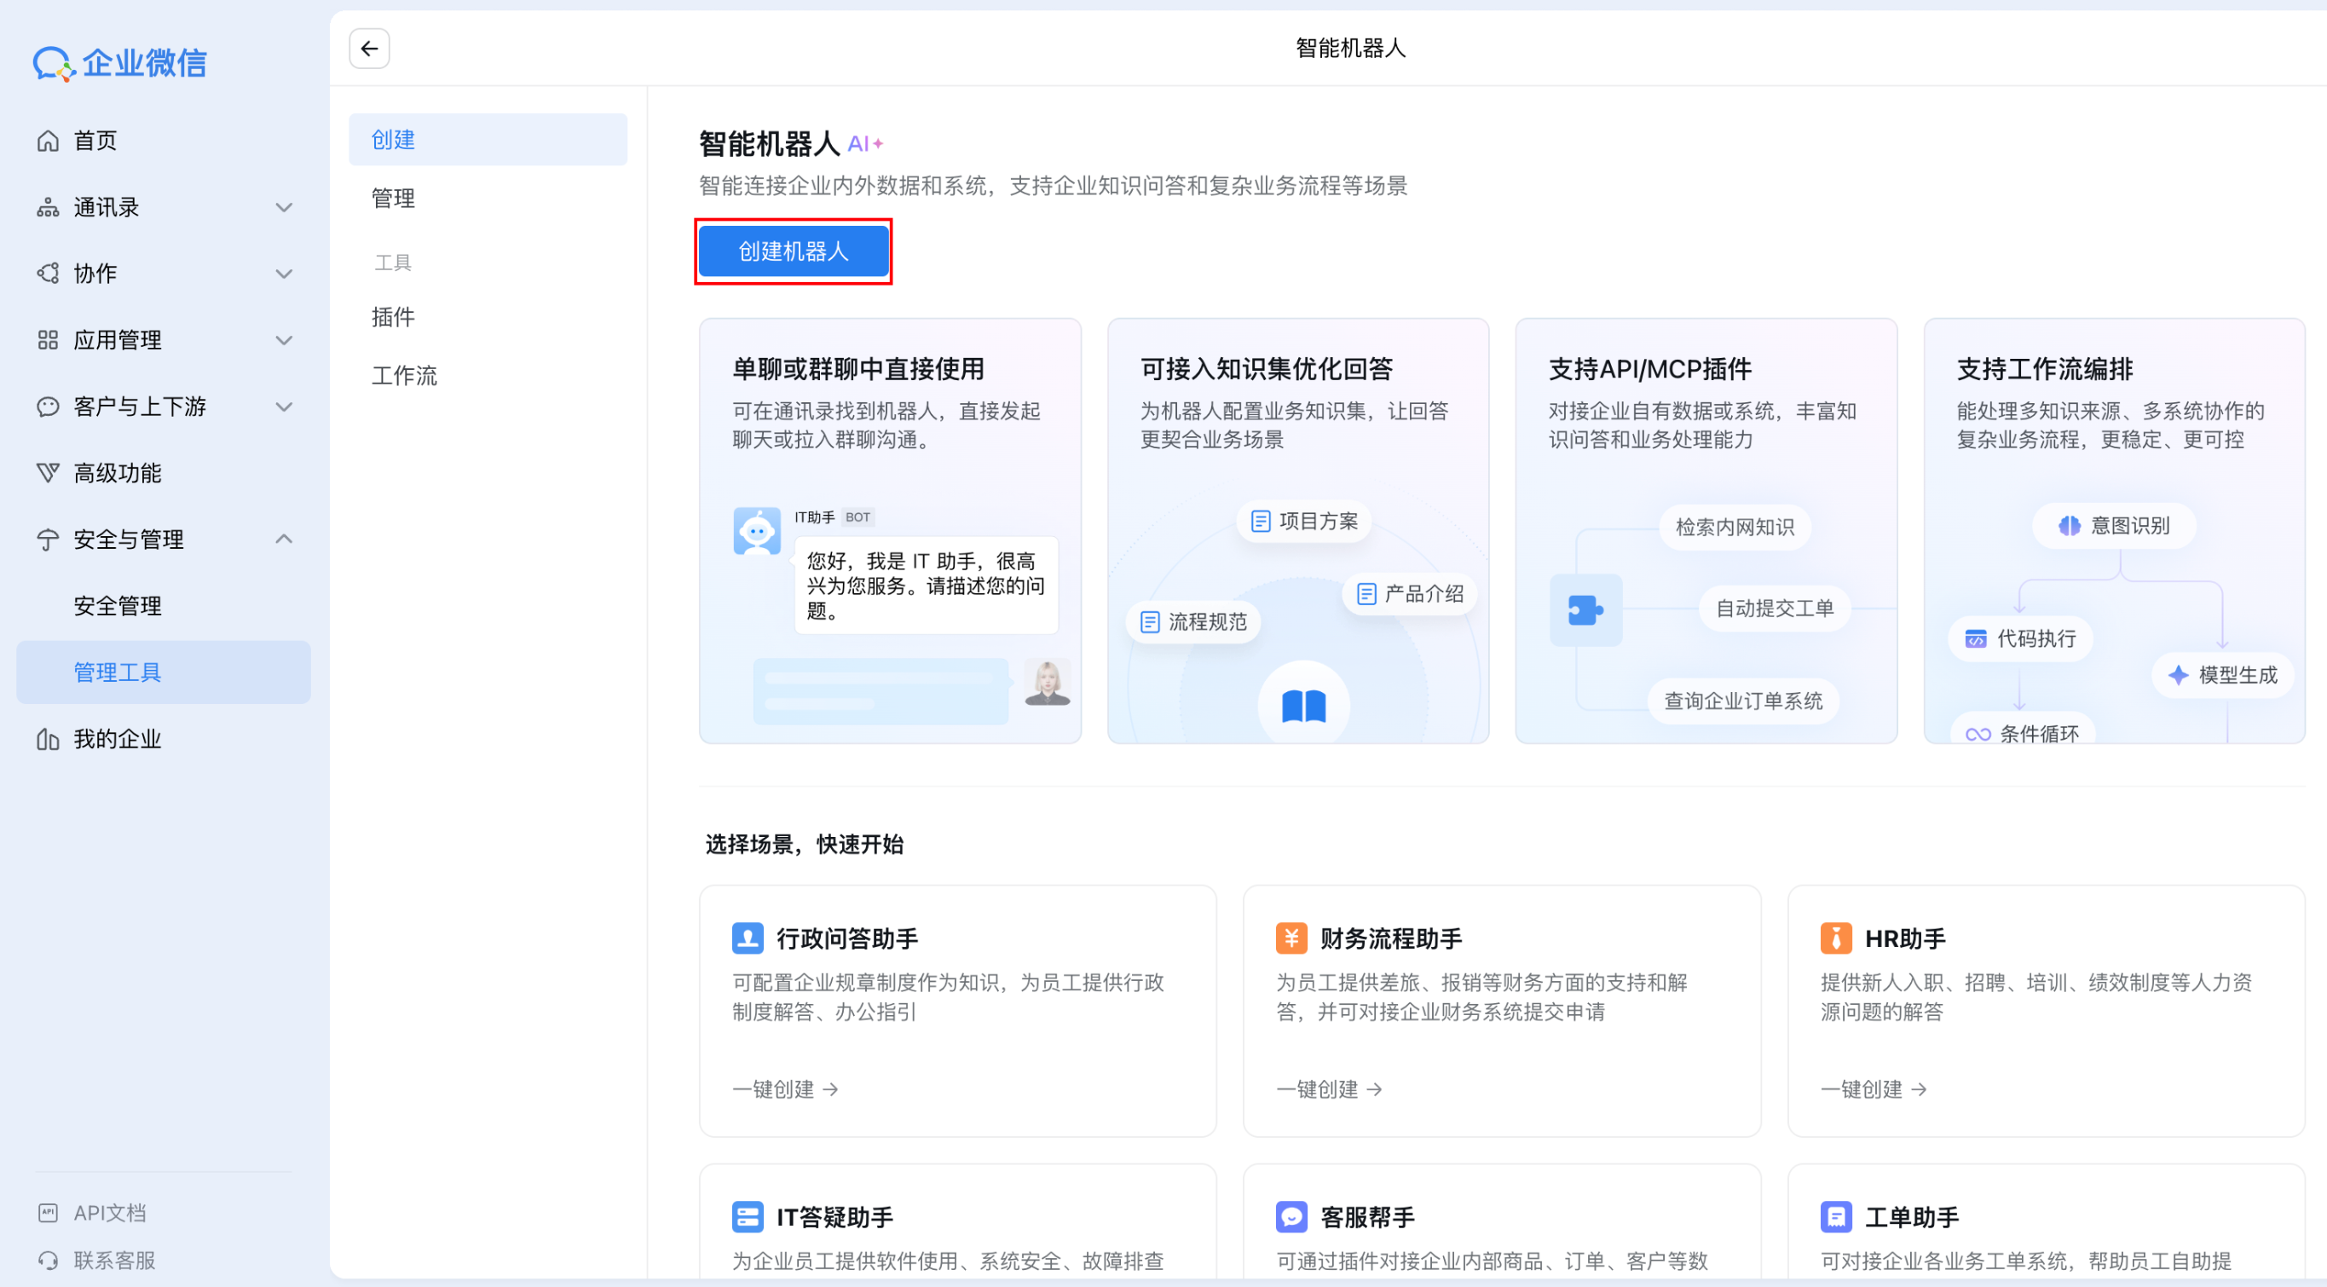Click the knowledge book icon
Screen dimensions: 2327x1287
point(1304,706)
